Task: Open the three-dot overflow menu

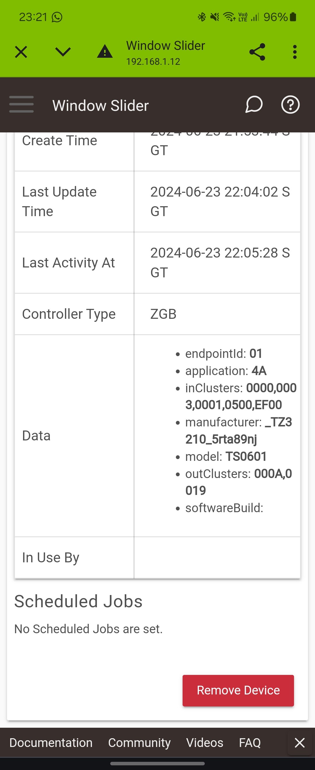Action: click(x=295, y=52)
